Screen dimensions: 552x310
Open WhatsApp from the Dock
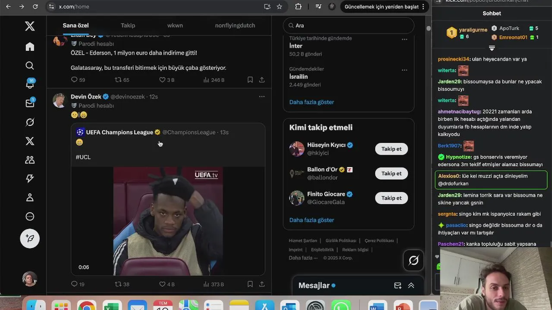341,305
